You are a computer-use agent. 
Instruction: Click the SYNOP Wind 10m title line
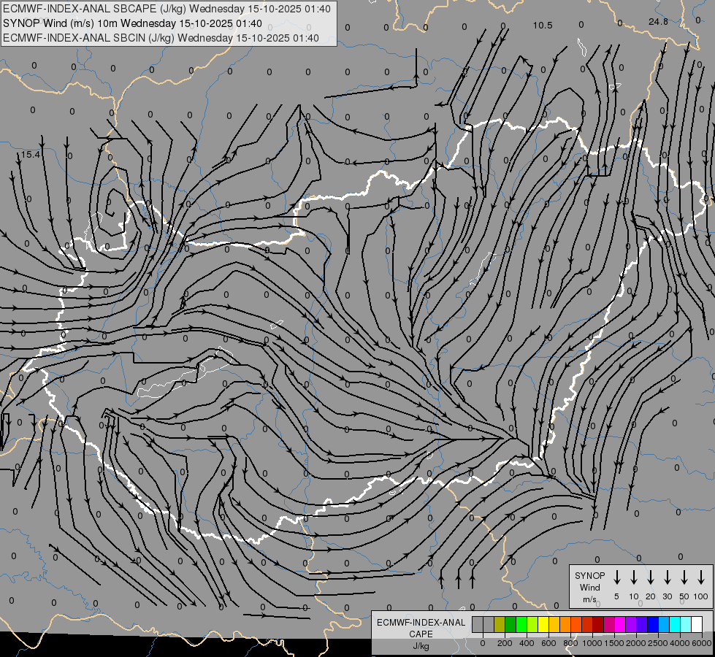(x=132, y=23)
